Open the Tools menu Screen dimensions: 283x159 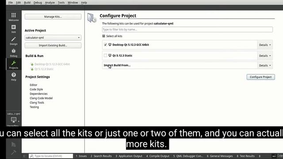[x=61, y=3]
